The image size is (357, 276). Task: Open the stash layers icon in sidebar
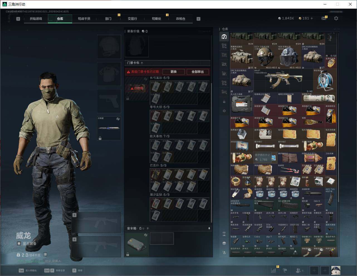(224, 243)
